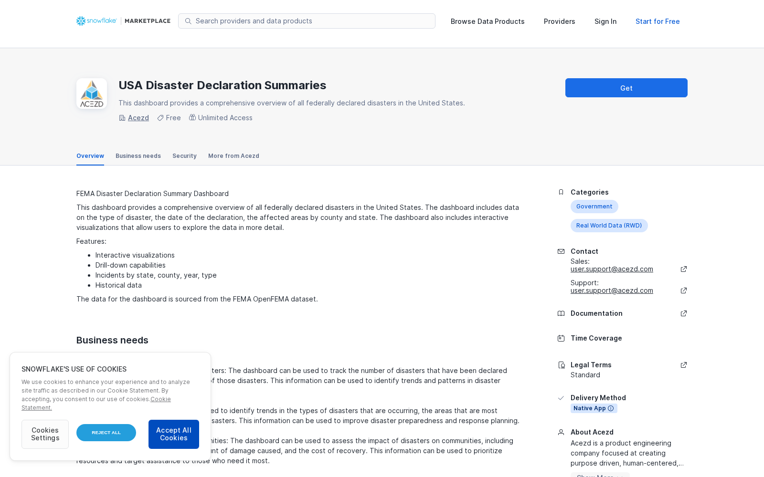Click the Time Coverage calendar icon
The height and width of the screenshot is (477, 764).
pyautogui.click(x=561, y=338)
